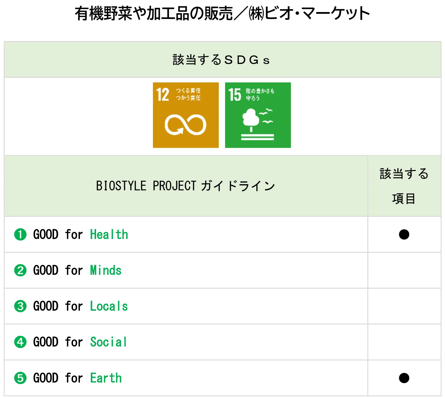Click the green word Social

[108, 342]
